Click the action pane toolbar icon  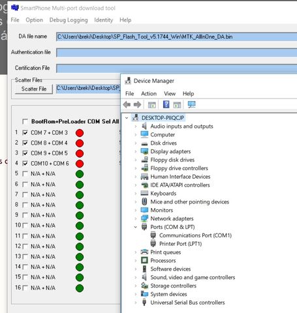177,105
